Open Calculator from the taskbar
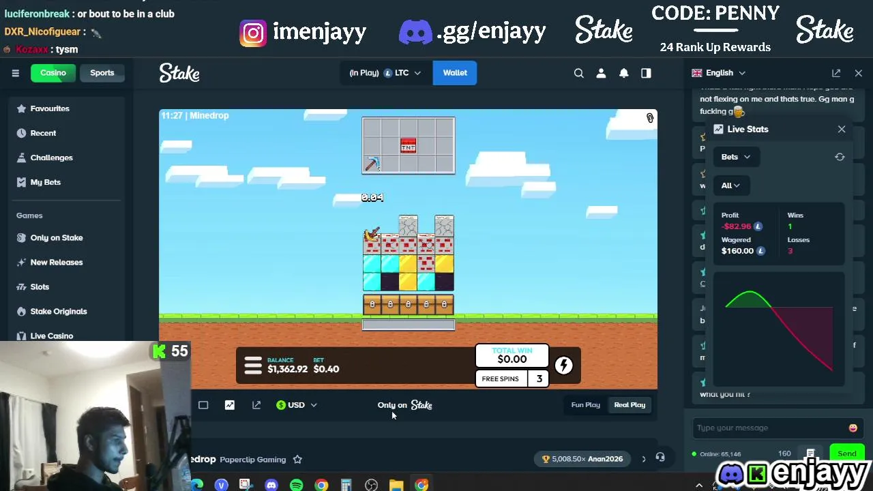This screenshot has height=491, width=873. point(346,485)
